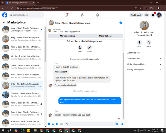
Task: Open the profile circle icon in top navigation
Action: pos(97,15)
